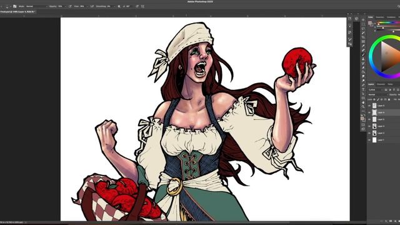The width and height of the screenshot is (400, 225).
Task: Select the Eraser tool
Action: coord(363,67)
